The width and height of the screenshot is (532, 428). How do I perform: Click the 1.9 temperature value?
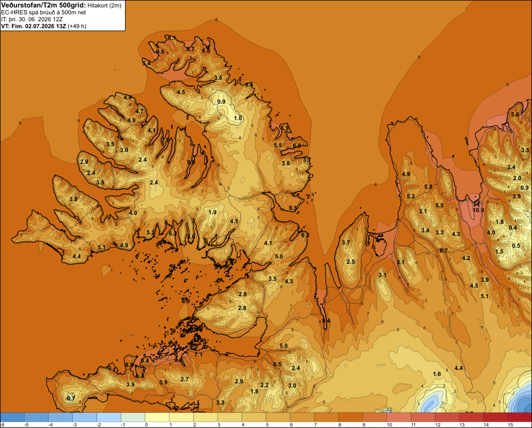[212, 212]
